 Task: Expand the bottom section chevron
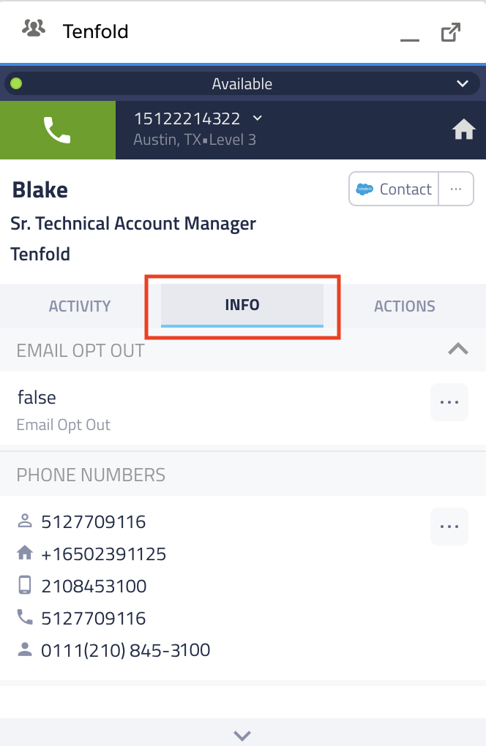(242, 736)
